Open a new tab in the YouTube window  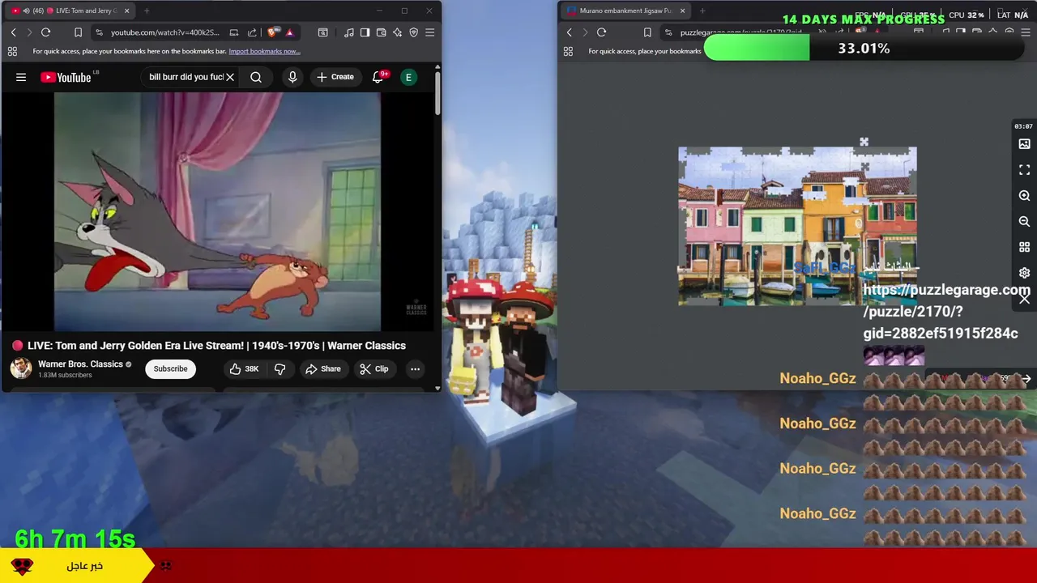click(147, 11)
